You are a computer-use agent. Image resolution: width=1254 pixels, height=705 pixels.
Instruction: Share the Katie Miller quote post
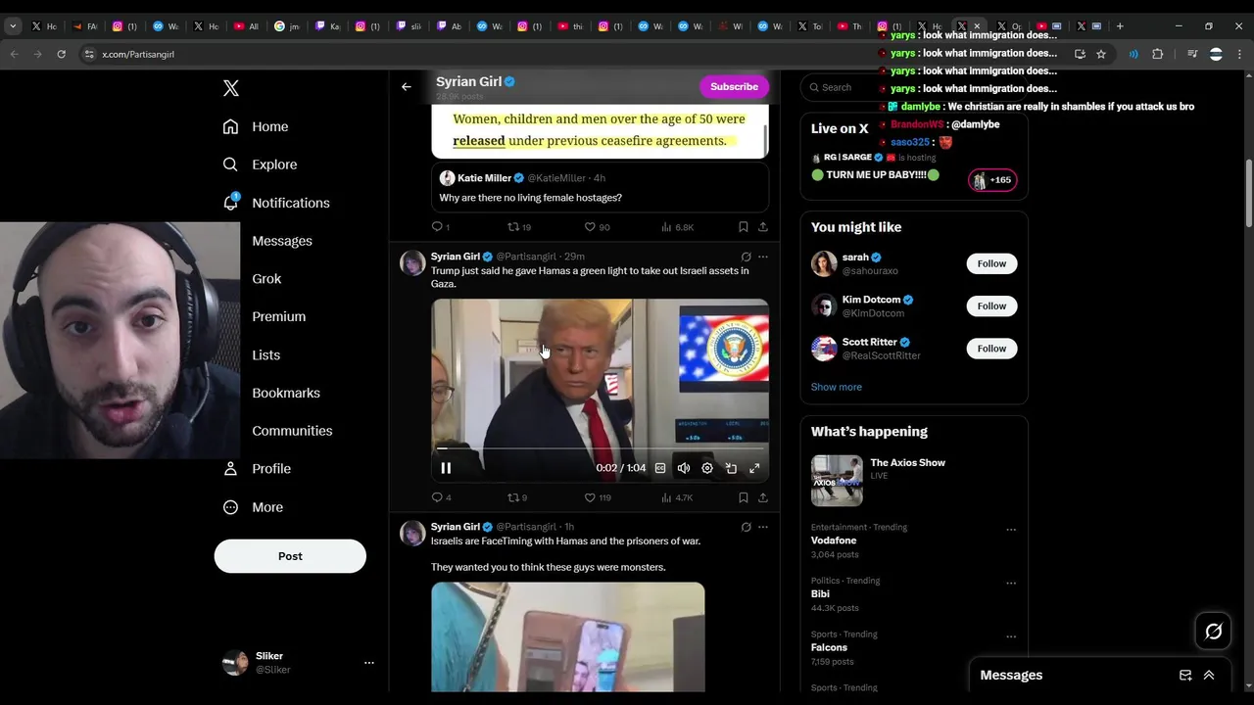click(763, 227)
